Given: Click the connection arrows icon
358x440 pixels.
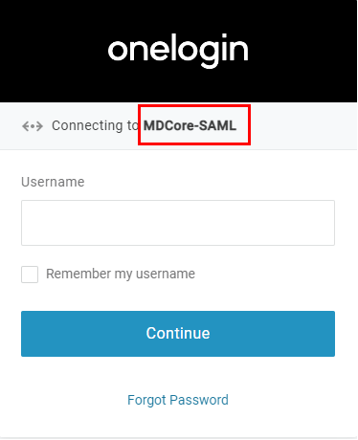Looking at the screenshot, I should [x=33, y=126].
